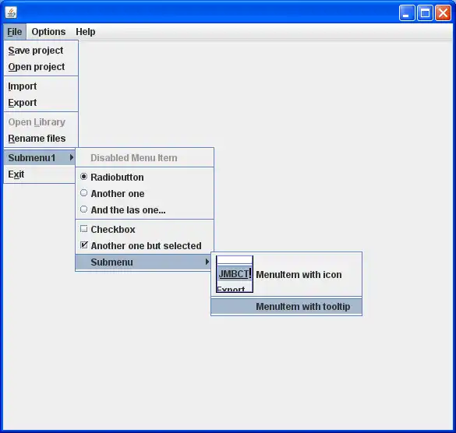Expand the Submenu1 entry
Screen dimensions: 456x433
click(x=40, y=158)
